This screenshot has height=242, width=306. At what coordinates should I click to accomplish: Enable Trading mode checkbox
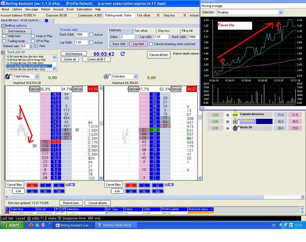(x=4, y=41)
